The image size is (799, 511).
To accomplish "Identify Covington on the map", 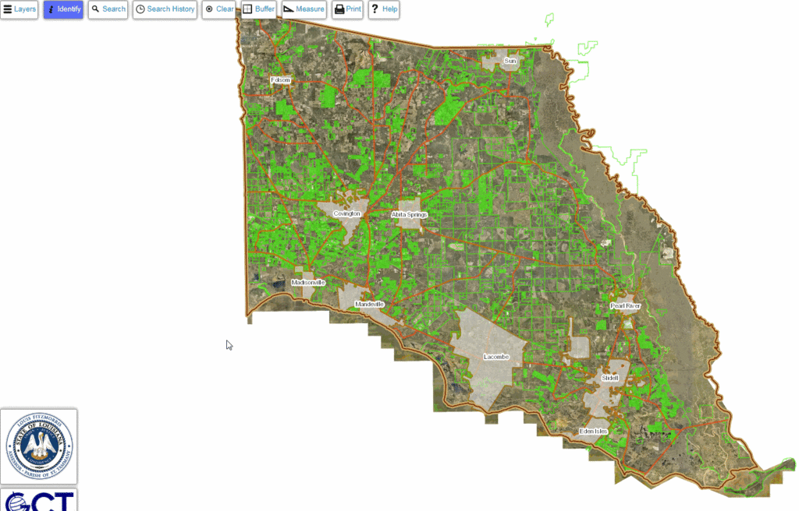I will (x=346, y=213).
